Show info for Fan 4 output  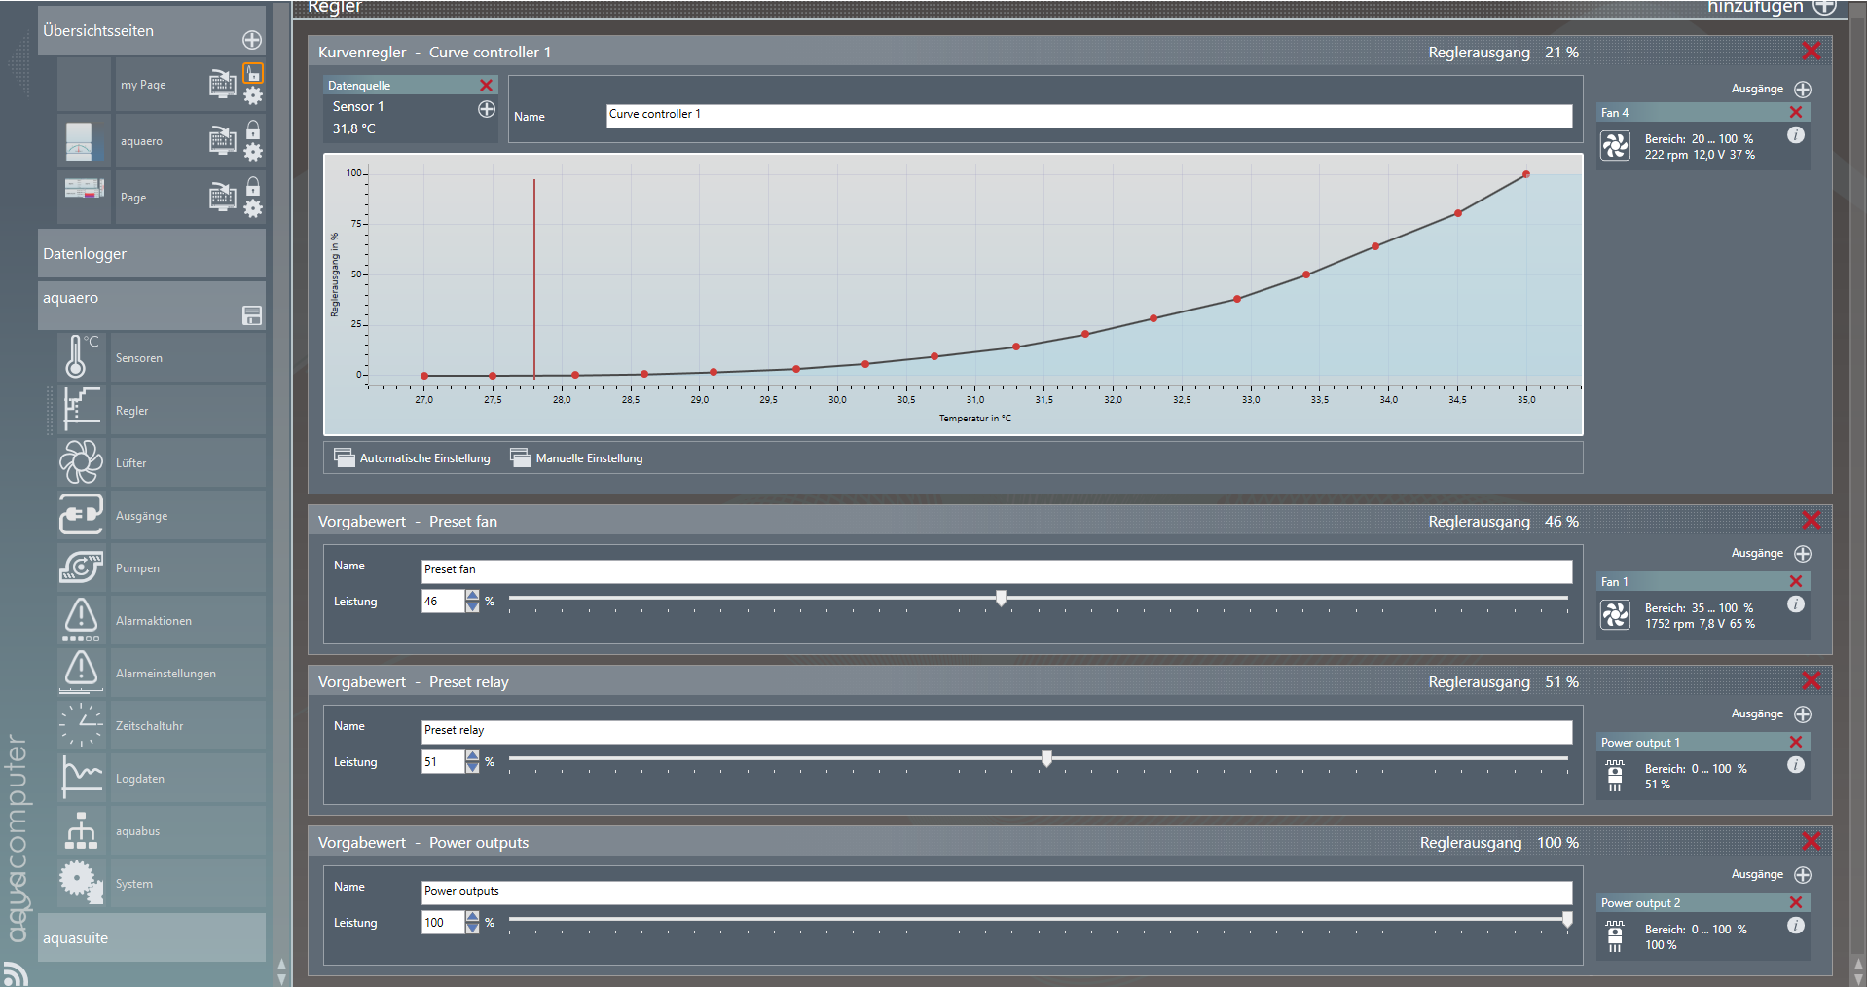[x=1796, y=135]
